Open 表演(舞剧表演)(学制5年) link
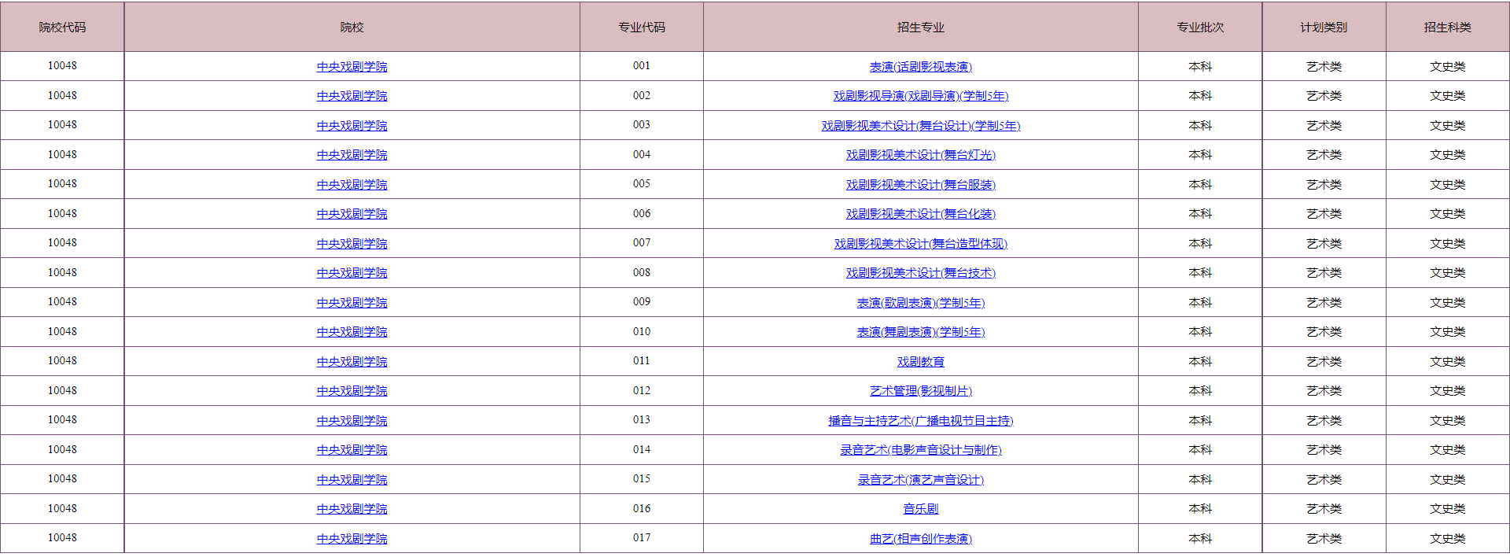The image size is (1510, 557). [920, 332]
